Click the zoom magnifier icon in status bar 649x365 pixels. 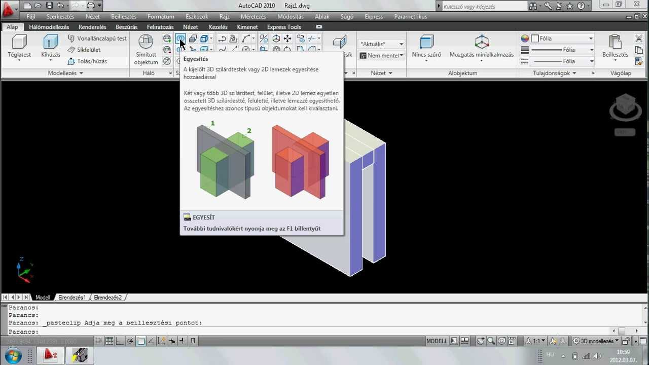491,341
